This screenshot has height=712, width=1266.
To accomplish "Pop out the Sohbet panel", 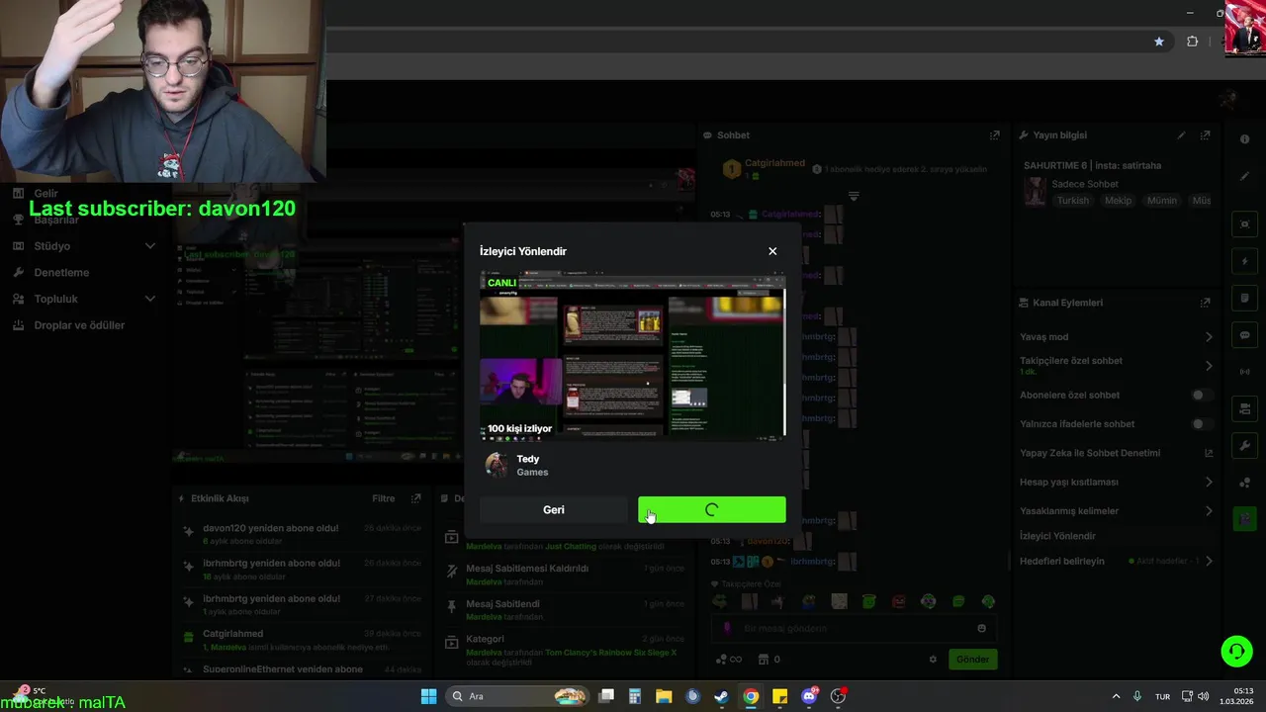I will 995,135.
